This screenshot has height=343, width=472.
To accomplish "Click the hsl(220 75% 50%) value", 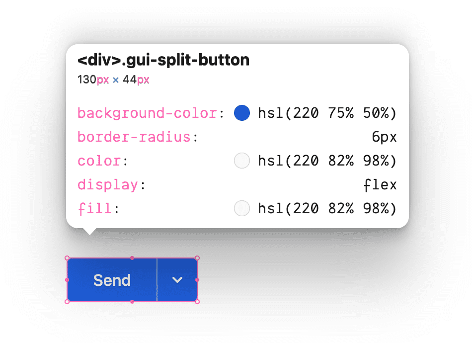I will coord(326,113).
